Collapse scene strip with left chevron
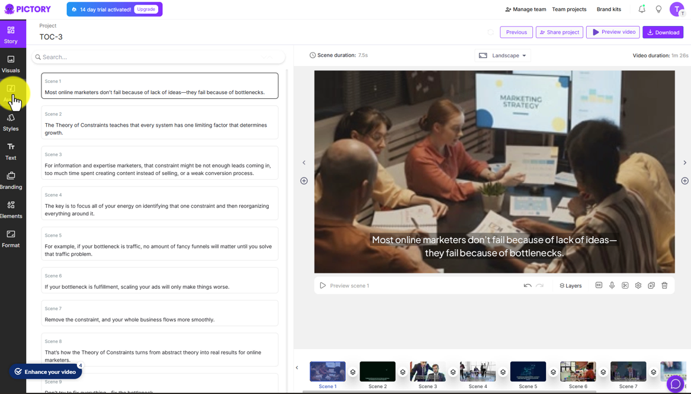The image size is (691, 394). click(297, 367)
